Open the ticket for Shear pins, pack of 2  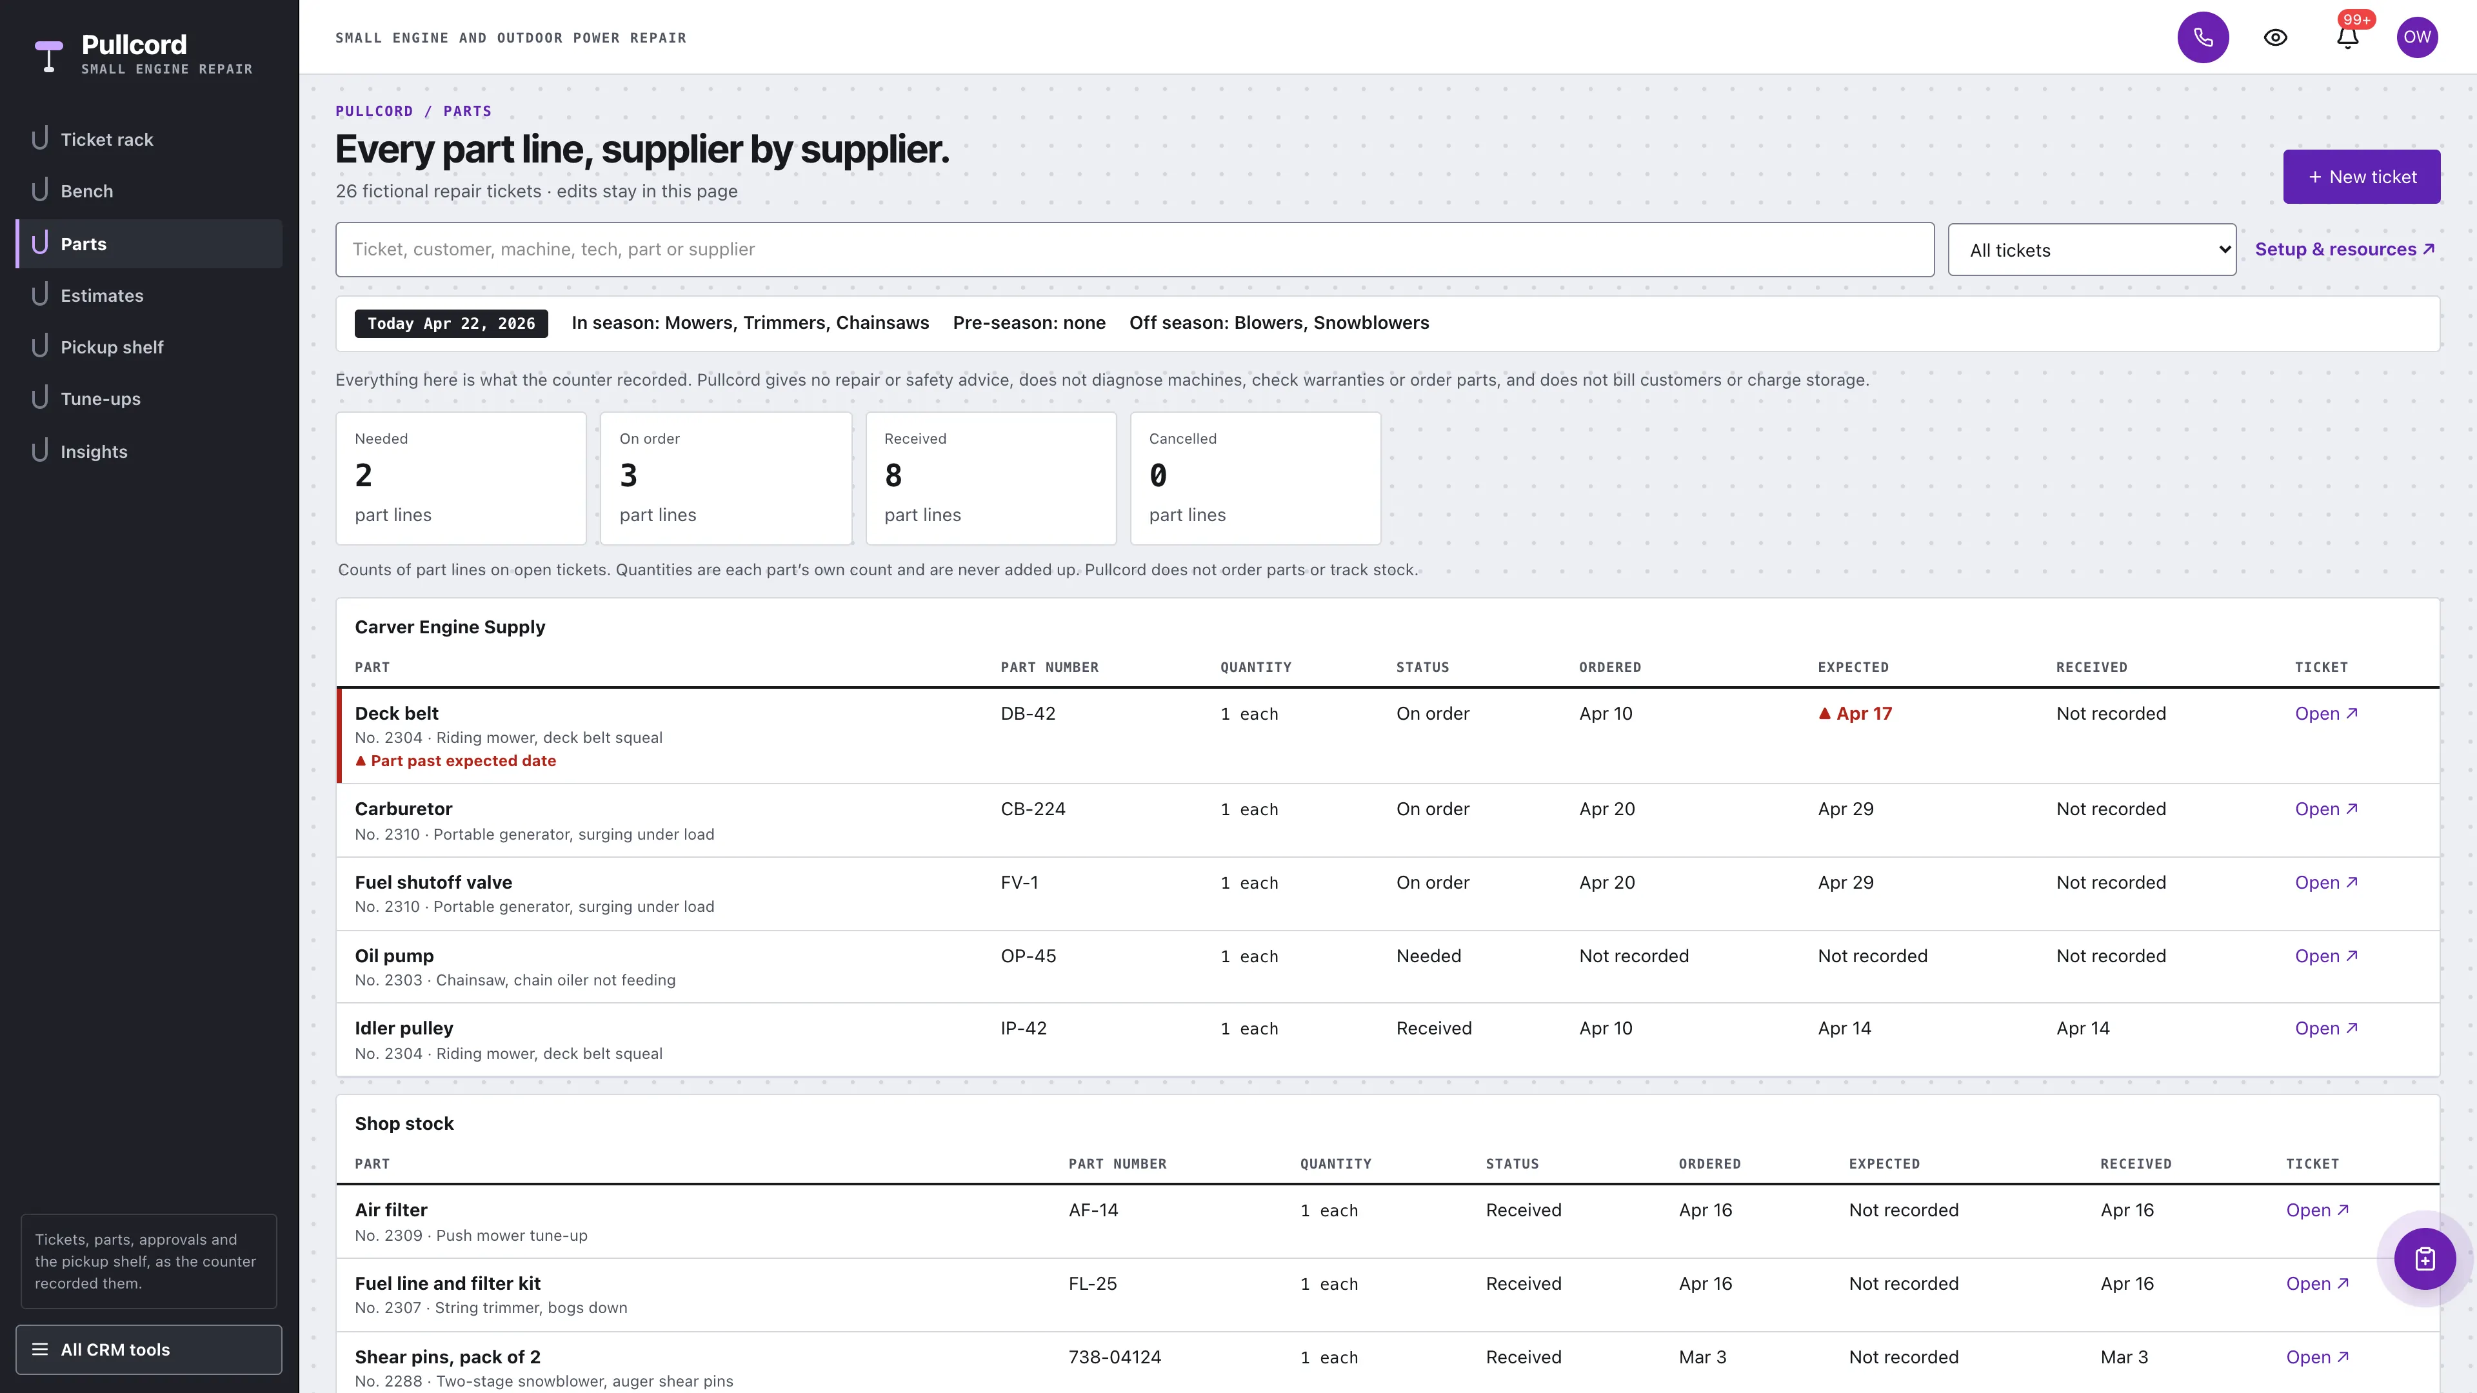[x=2318, y=1356]
